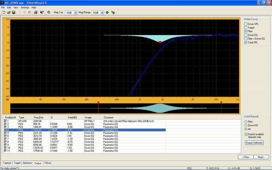Select the frequency cell 13276.43
The image size is (272, 170).
(38, 148)
